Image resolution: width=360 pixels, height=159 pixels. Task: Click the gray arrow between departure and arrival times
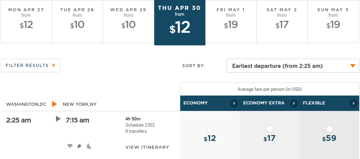[x=58, y=119]
